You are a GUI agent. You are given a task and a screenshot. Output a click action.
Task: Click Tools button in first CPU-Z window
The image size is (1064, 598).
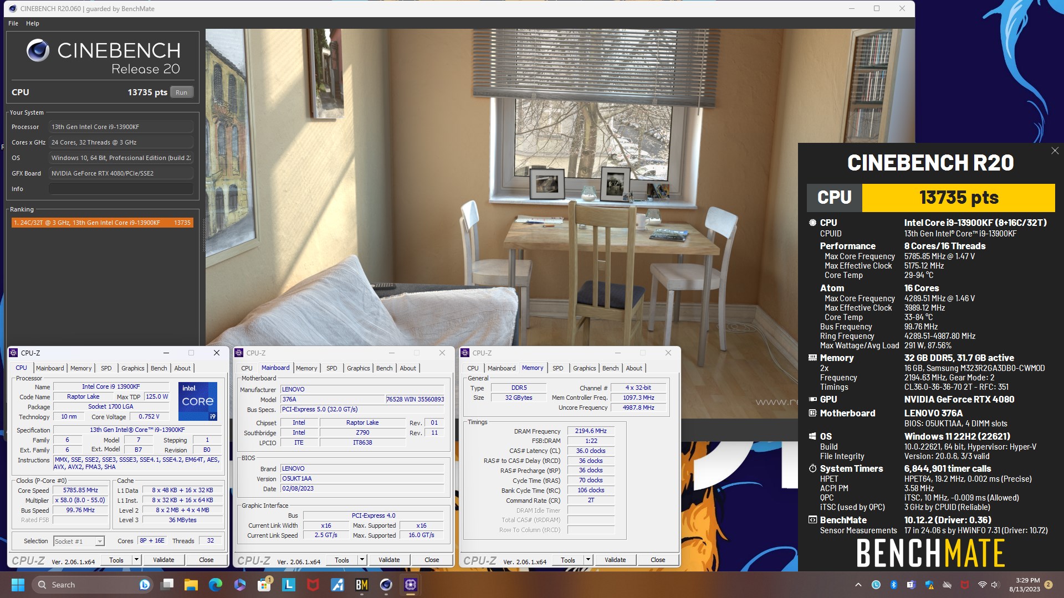coord(116,560)
